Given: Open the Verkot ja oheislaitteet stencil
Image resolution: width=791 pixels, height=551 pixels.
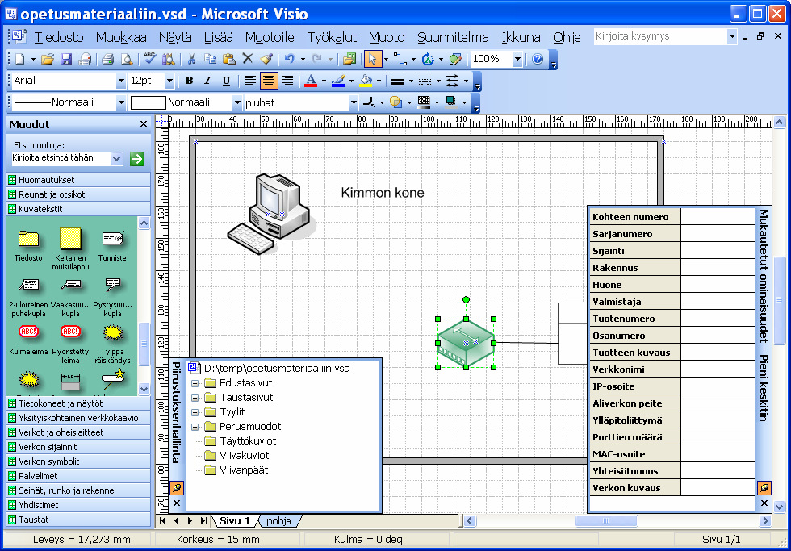Looking at the screenshot, I should (78, 432).
